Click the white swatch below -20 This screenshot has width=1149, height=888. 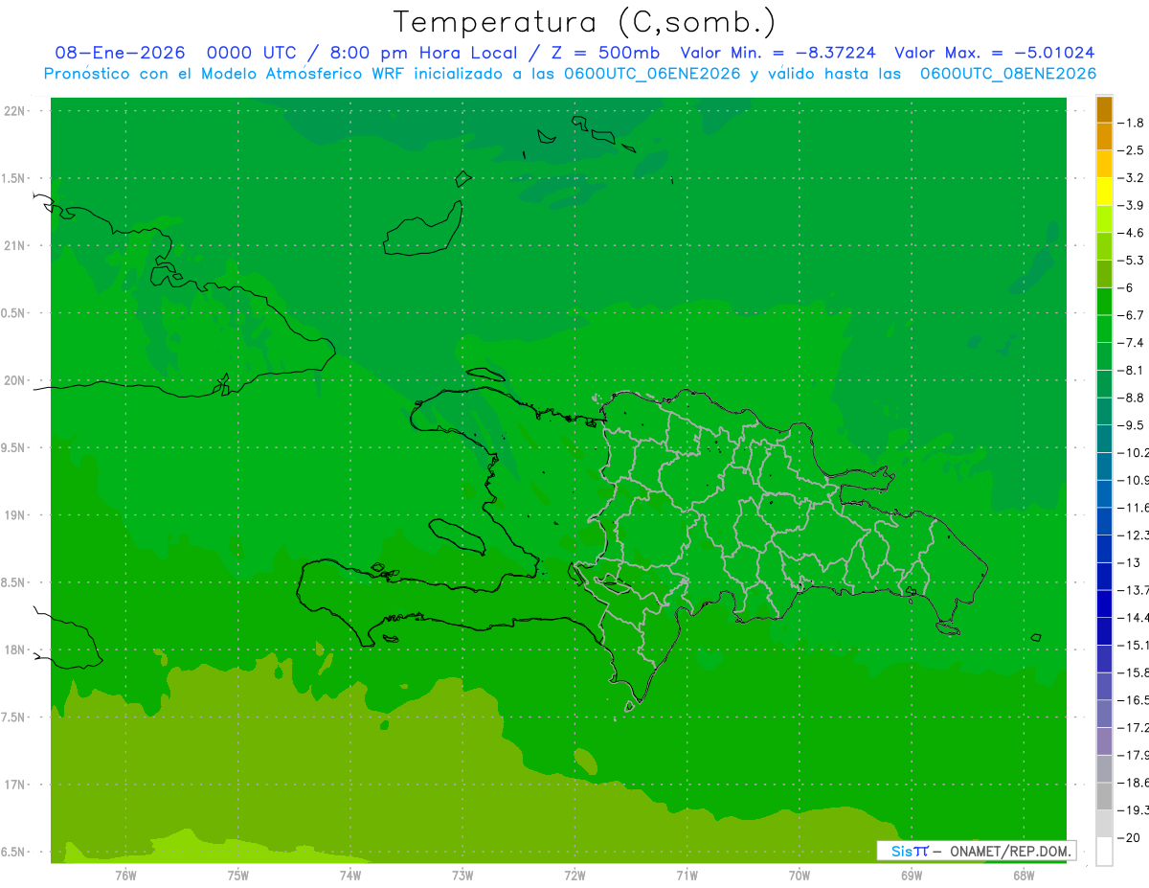pyautogui.click(x=1104, y=851)
